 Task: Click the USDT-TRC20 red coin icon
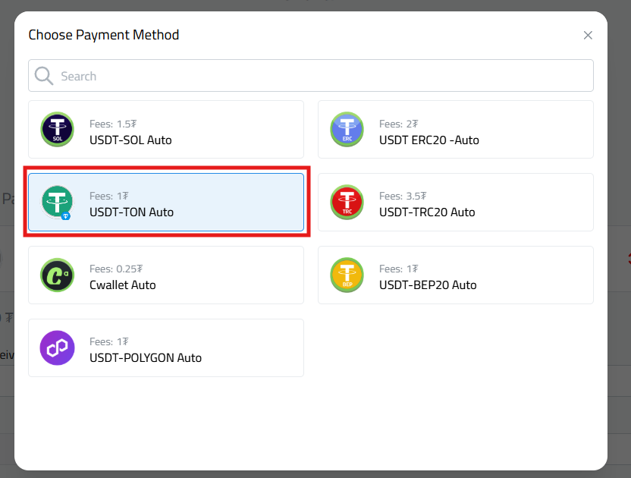point(347,202)
